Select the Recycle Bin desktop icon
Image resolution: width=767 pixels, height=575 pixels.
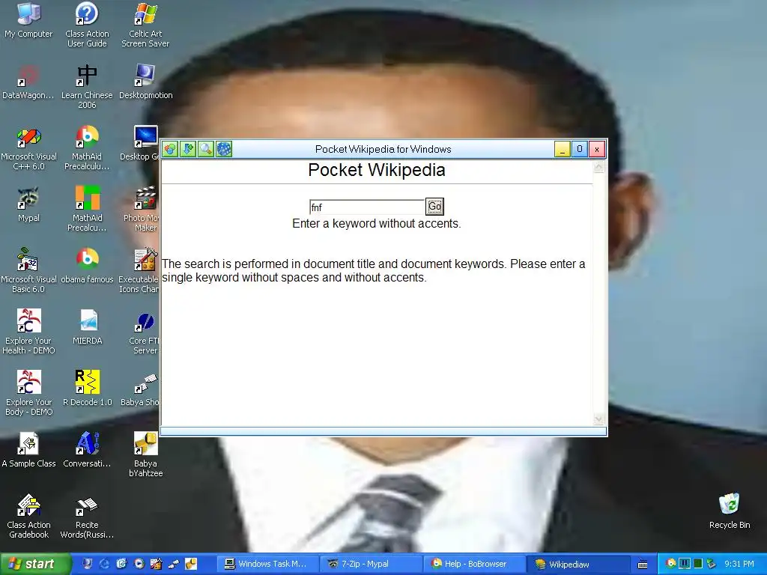730,511
